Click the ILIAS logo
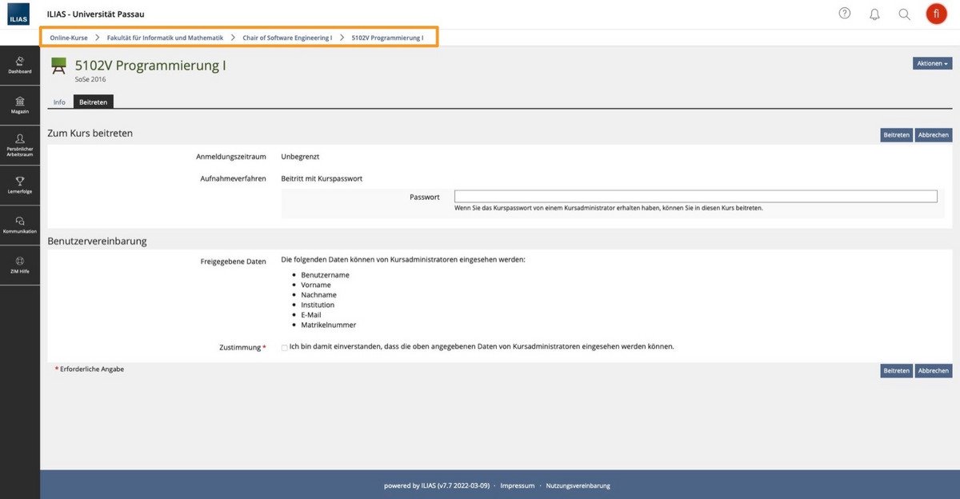Viewport: 960px width, 499px height. [x=19, y=14]
